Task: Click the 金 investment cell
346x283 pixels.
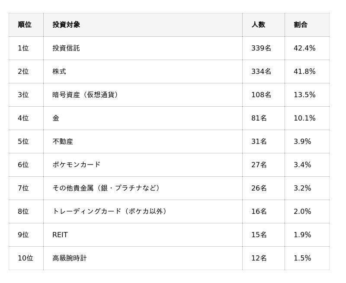Action: (56, 118)
